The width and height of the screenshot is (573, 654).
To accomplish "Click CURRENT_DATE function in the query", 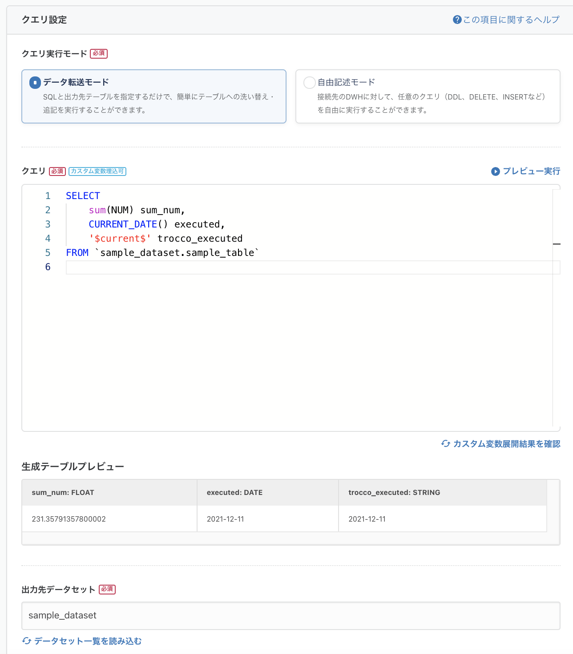I will pos(123,224).
